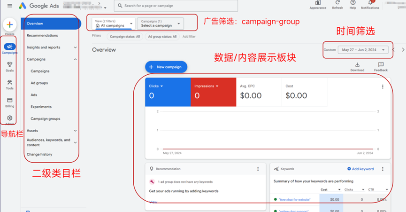Viewport: 406px width, 212px height.
Task: Expand Insights and reports section
Action: click(75, 47)
